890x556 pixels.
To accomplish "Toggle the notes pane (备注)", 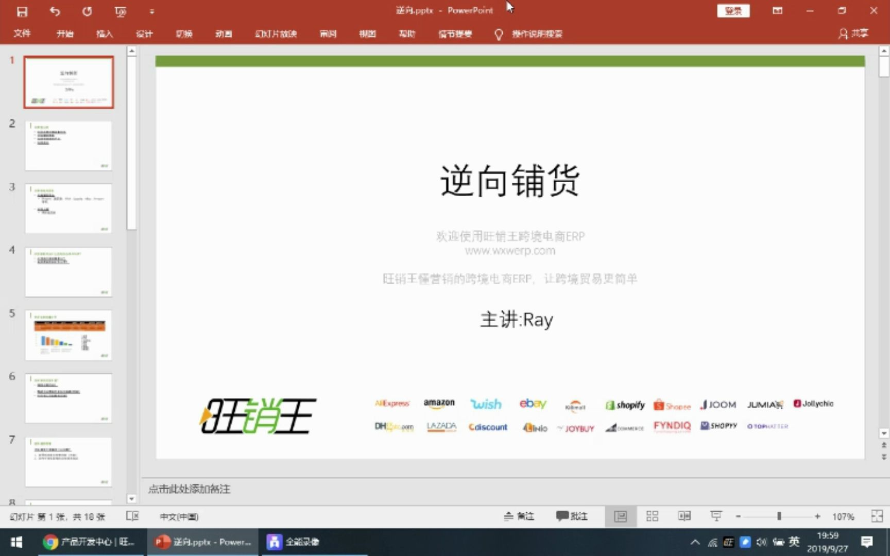I will [x=519, y=516].
